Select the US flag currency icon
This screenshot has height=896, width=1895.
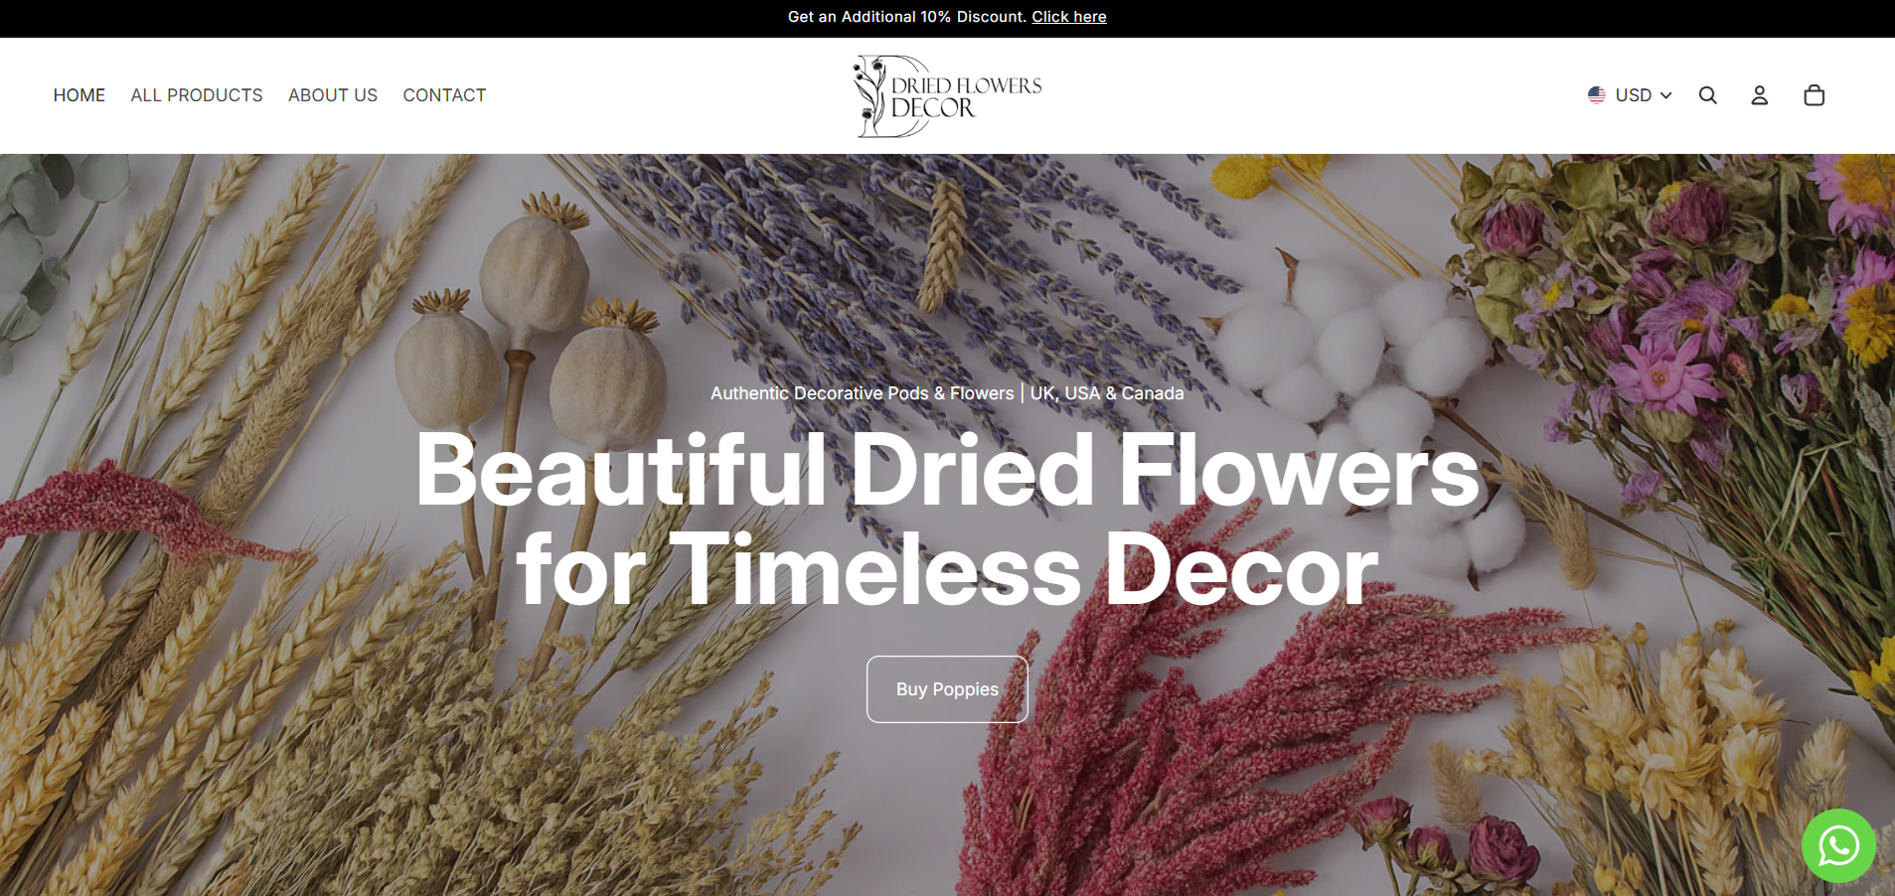pyautogui.click(x=1596, y=94)
